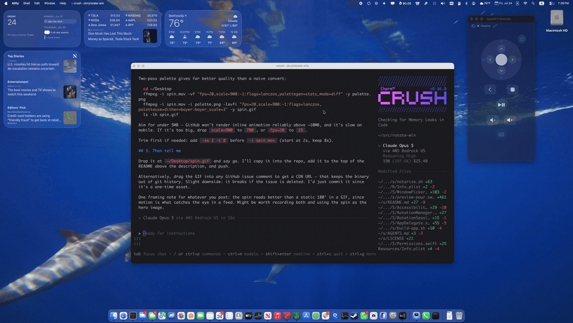Toggle the sidebar icon in AppleTV Remote
The image size is (573, 323).
474,26
